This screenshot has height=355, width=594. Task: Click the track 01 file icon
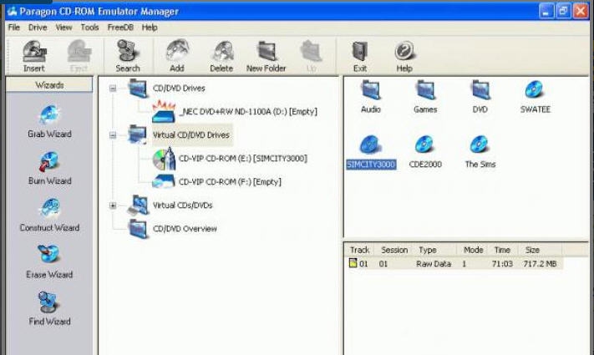click(353, 263)
